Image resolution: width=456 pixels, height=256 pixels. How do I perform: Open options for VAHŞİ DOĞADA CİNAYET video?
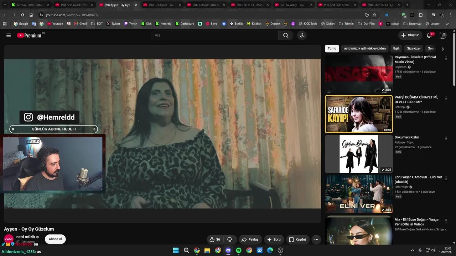coord(446,98)
